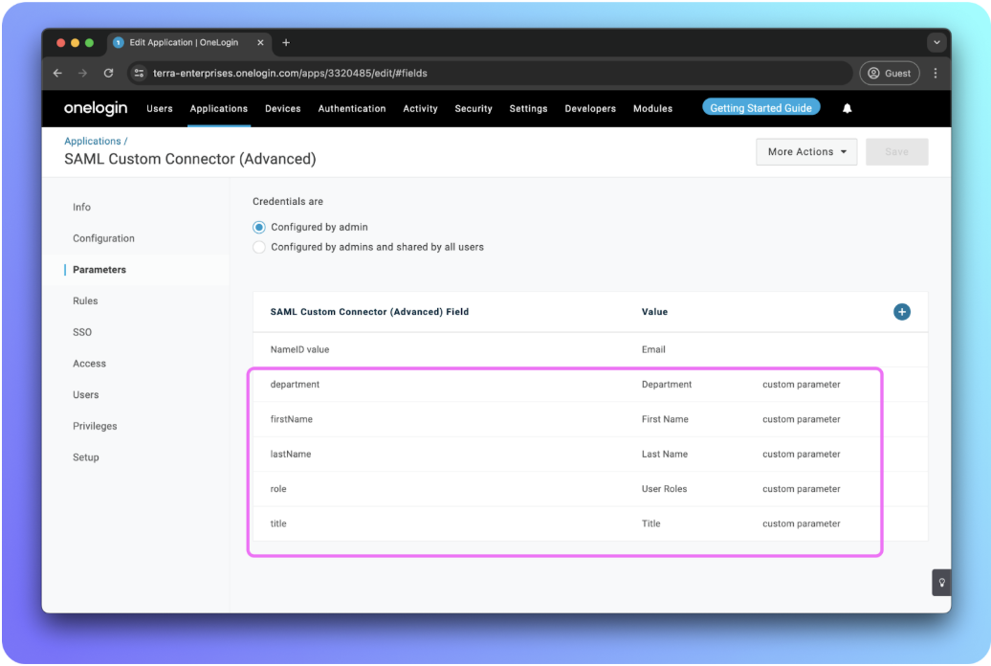
Task: Open the browser three-dot menu
Action: click(936, 74)
